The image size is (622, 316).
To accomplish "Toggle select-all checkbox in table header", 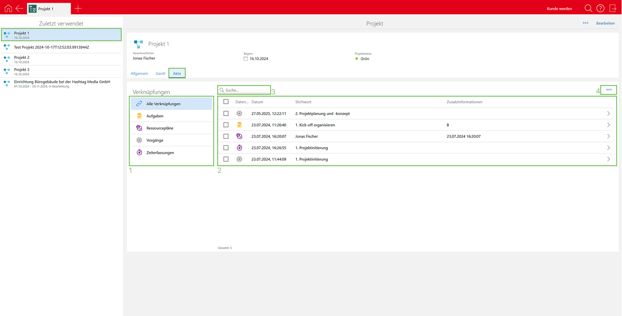I will (x=226, y=102).
